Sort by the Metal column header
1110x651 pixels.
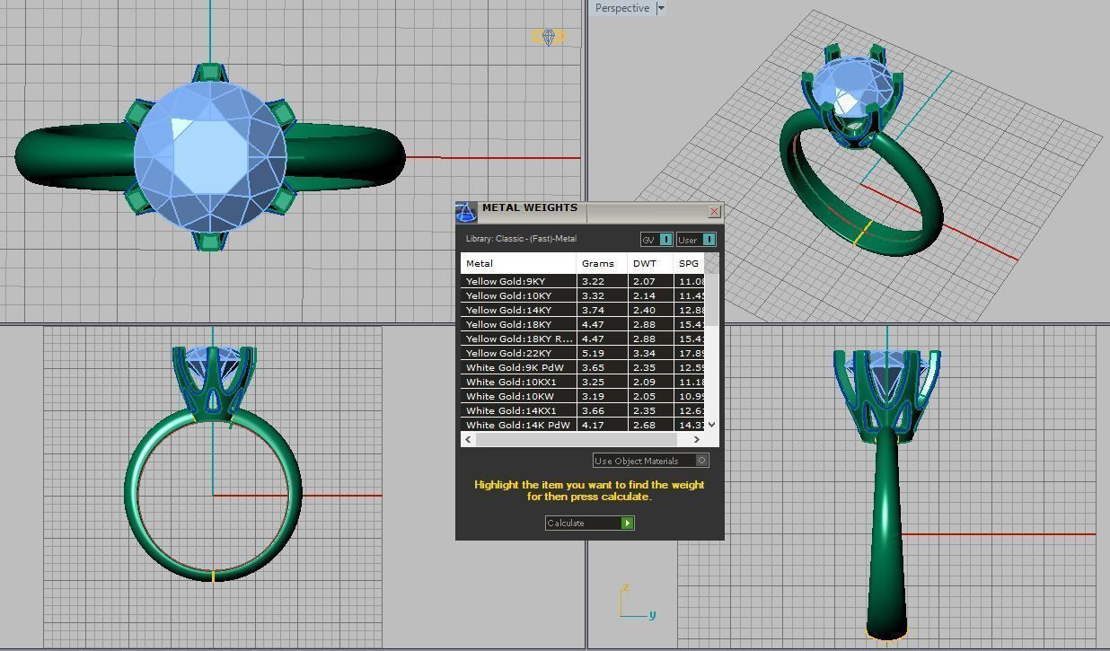click(x=518, y=263)
